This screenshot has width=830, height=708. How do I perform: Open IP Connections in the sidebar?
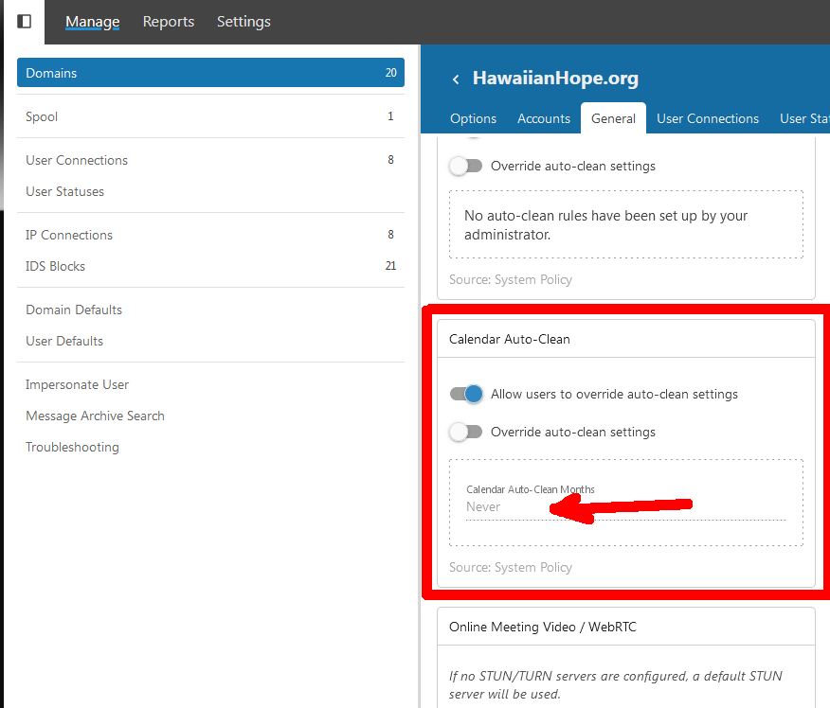pyautogui.click(x=69, y=235)
